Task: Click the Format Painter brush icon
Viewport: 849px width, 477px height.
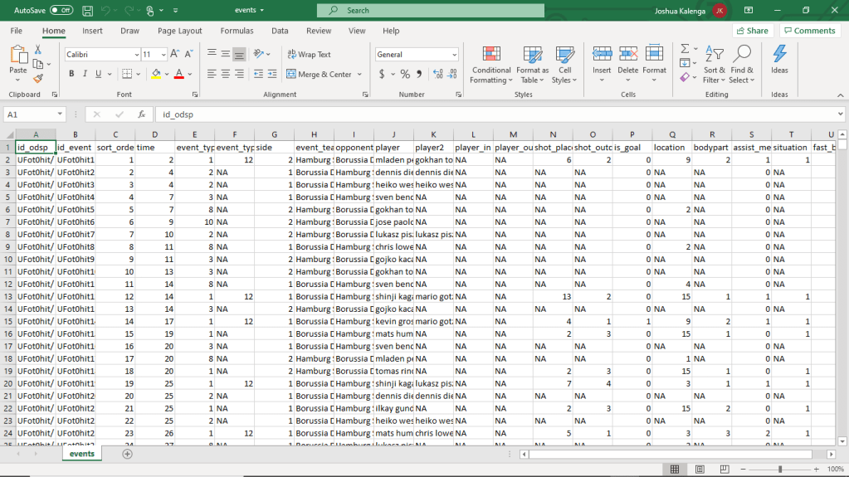Action: 38,79
